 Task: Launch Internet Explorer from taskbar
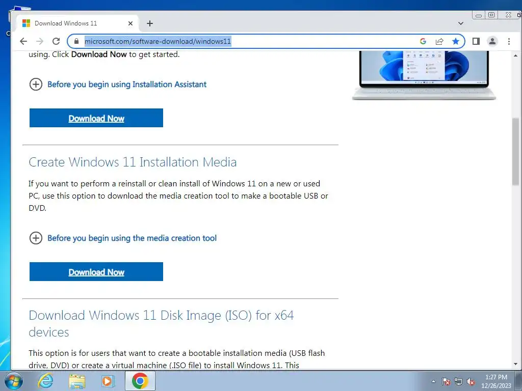click(45, 381)
